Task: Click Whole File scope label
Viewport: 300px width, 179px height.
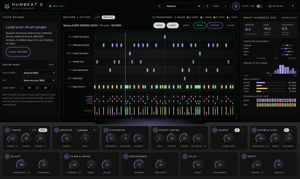Action: tap(289, 18)
